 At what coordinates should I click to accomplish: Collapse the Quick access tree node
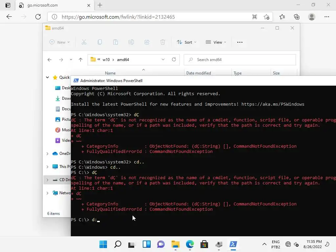(x=48, y=77)
